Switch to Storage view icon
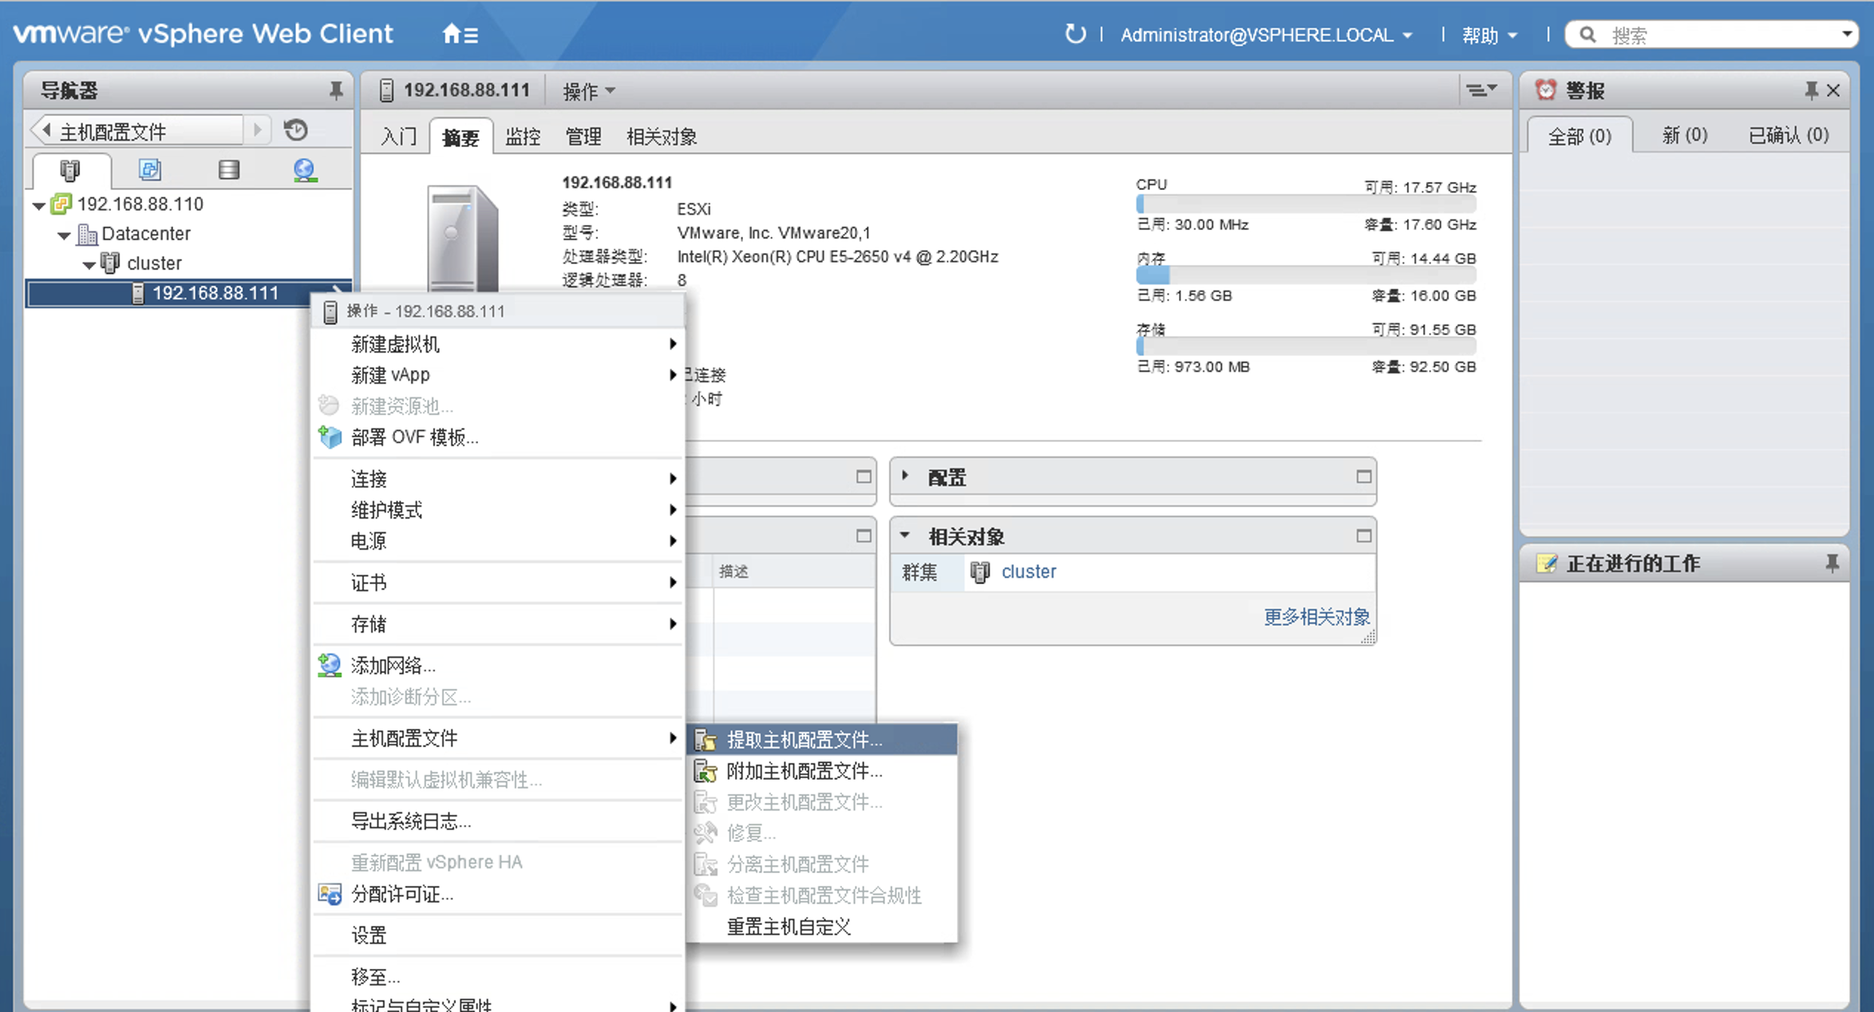The image size is (1874, 1012). (229, 170)
